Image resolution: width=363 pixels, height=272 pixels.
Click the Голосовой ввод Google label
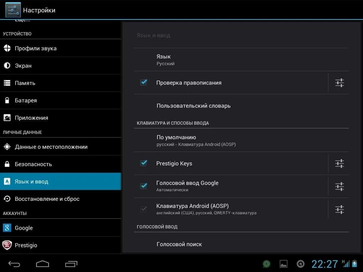click(187, 183)
